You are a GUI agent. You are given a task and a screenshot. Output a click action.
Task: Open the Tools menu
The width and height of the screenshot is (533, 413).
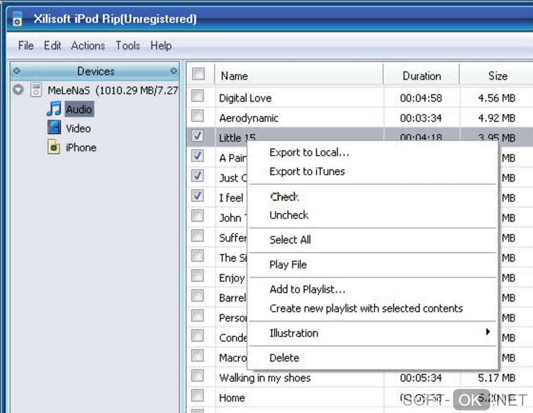tap(128, 45)
